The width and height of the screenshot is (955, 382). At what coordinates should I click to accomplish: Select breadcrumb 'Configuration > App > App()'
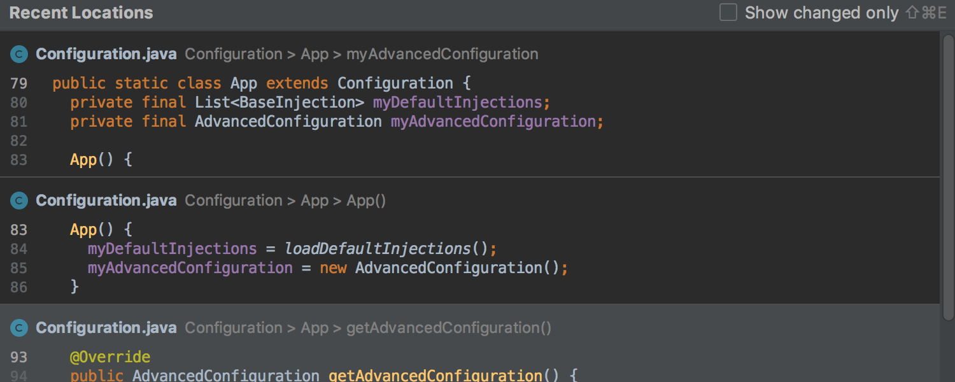pos(285,201)
